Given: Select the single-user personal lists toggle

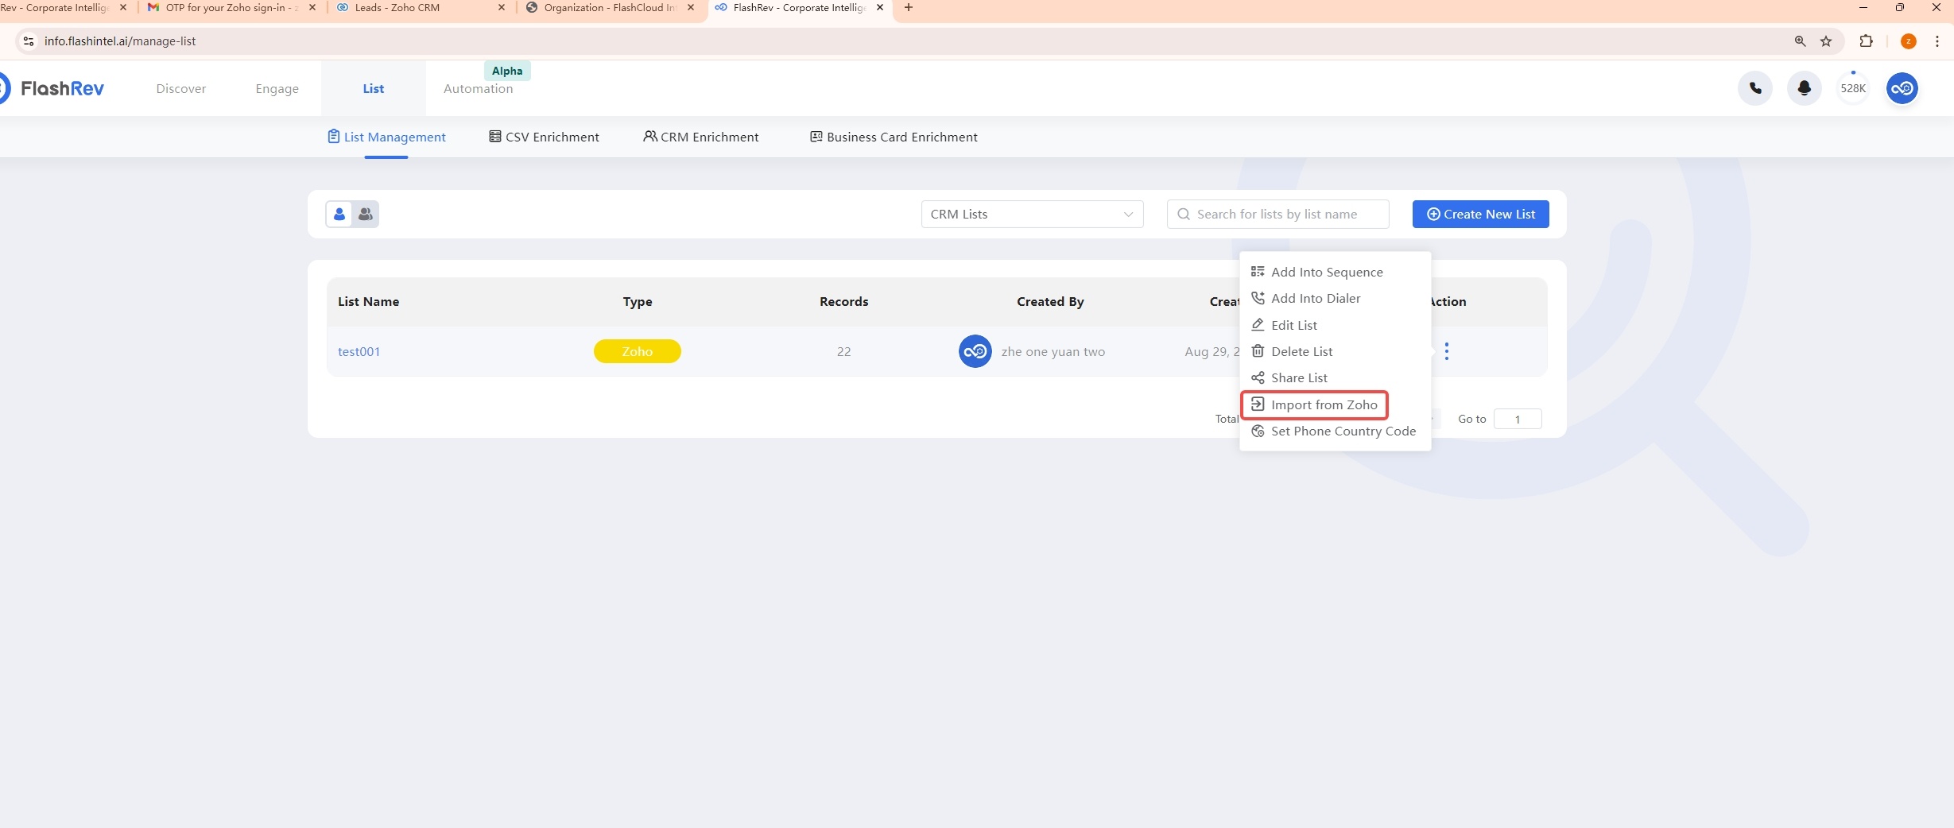Looking at the screenshot, I should tap(339, 214).
